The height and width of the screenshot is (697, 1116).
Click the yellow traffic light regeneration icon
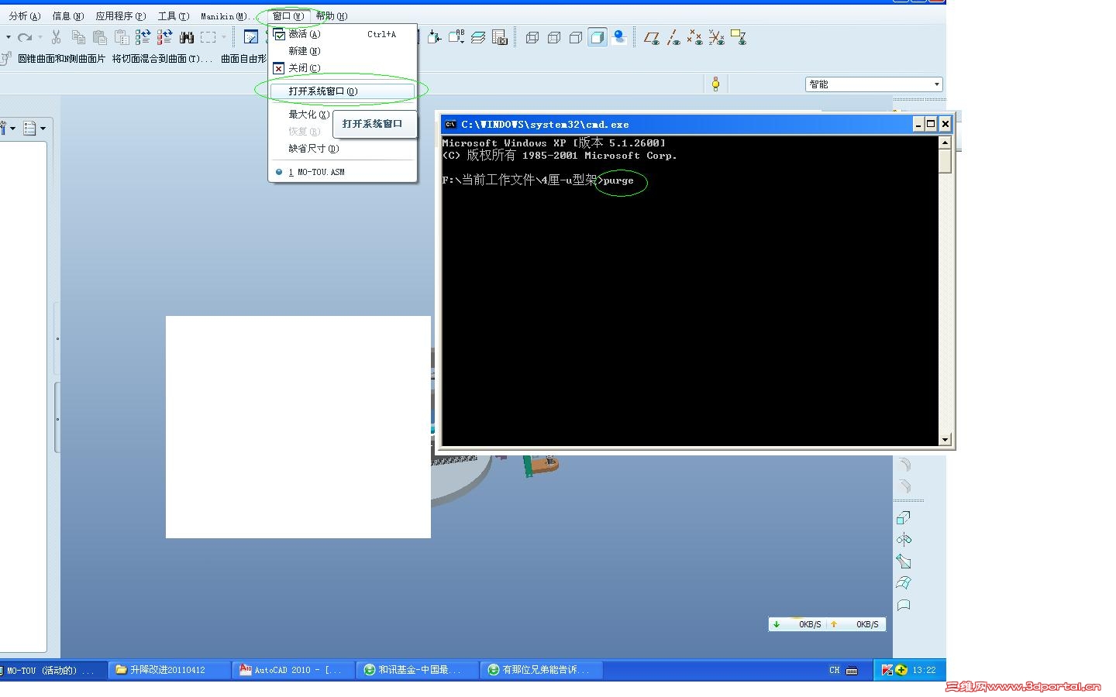(x=715, y=84)
